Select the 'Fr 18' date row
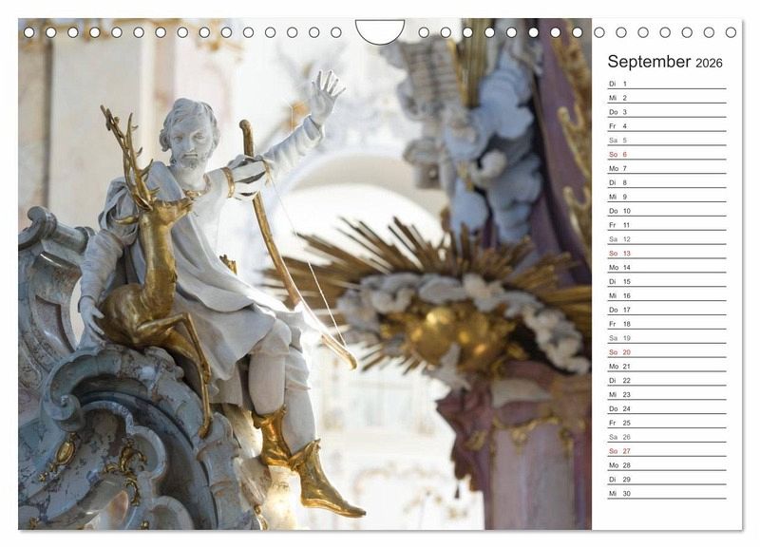The width and height of the screenshot is (760, 548). (667, 324)
